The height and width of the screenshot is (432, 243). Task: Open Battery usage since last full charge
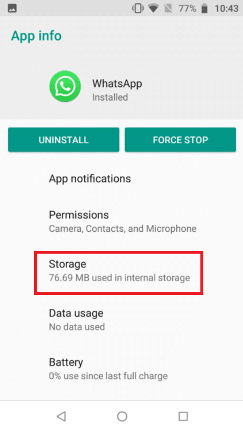tap(121, 369)
